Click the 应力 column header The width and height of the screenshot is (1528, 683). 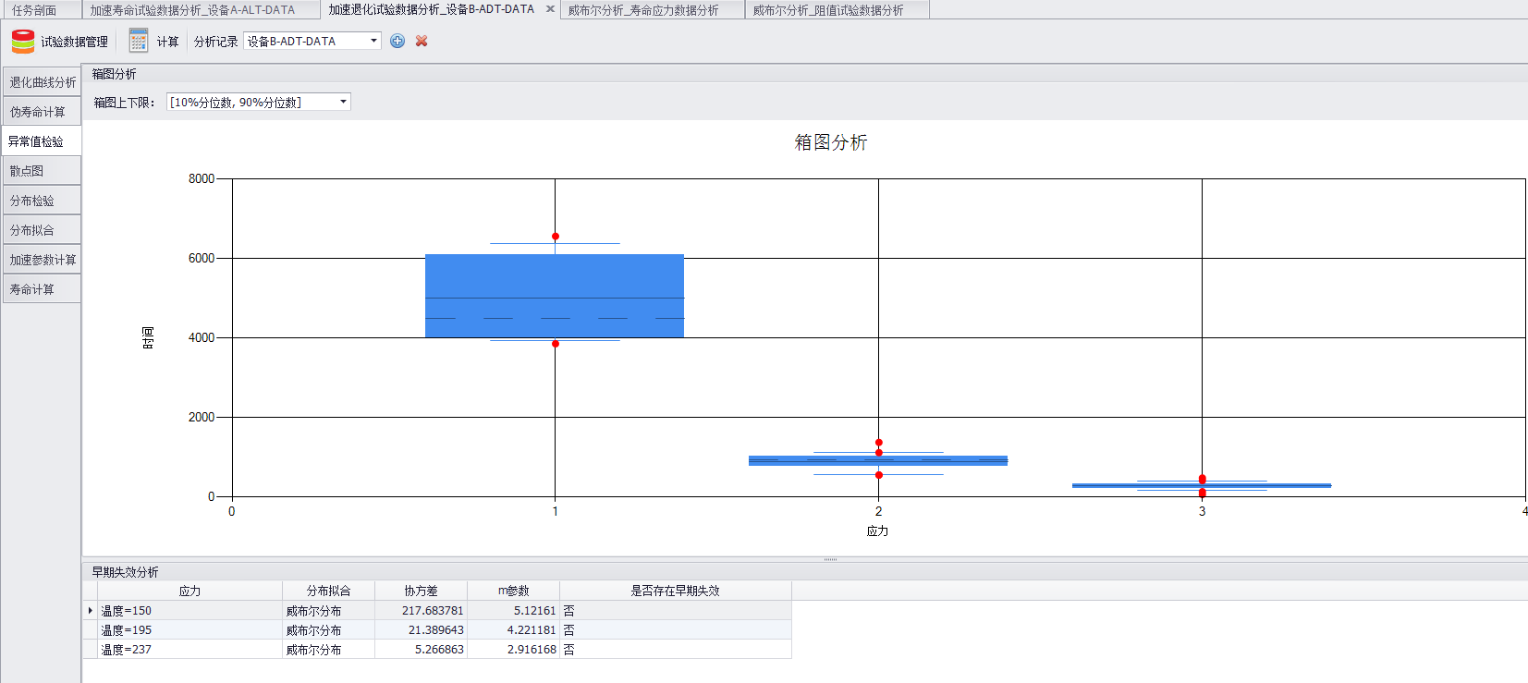pyautogui.click(x=189, y=591)
